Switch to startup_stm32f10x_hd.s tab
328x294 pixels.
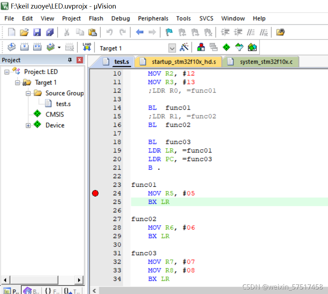pos(178,62)
